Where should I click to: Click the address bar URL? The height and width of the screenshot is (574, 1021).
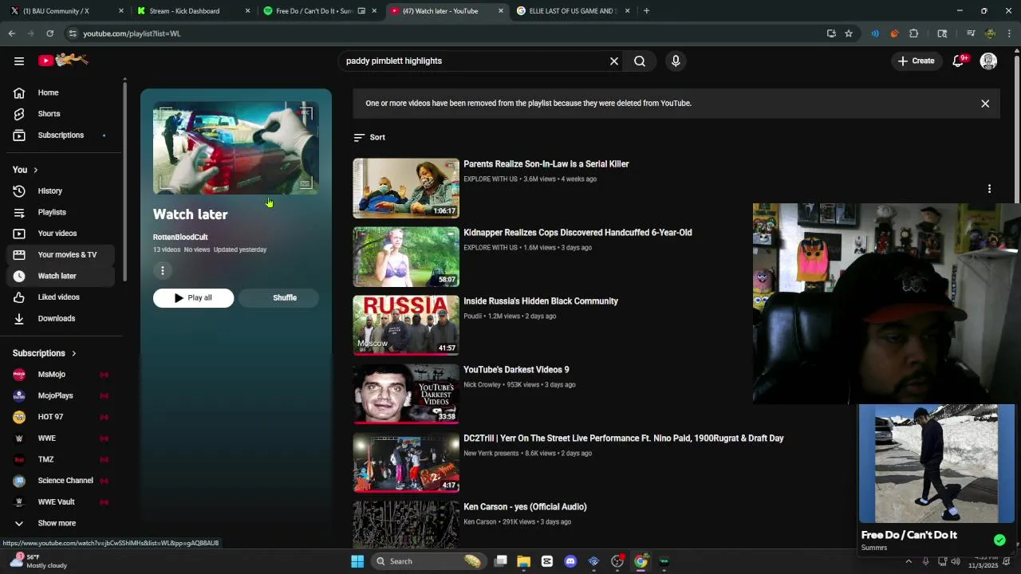[132, 33]
